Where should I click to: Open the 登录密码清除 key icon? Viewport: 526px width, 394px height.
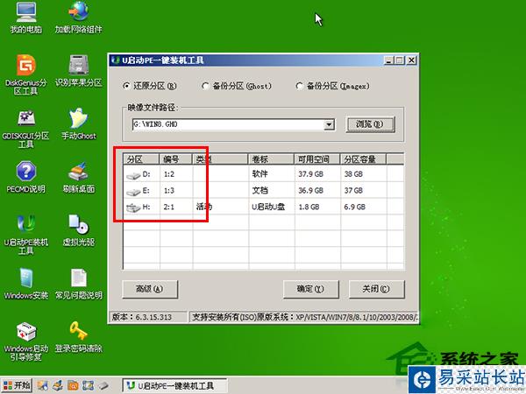click(x=79, y=337)
